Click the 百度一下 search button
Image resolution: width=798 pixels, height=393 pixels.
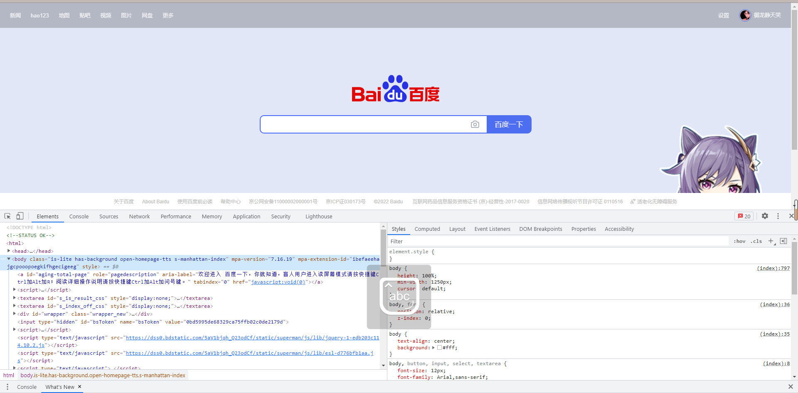(x=509, y=124)
